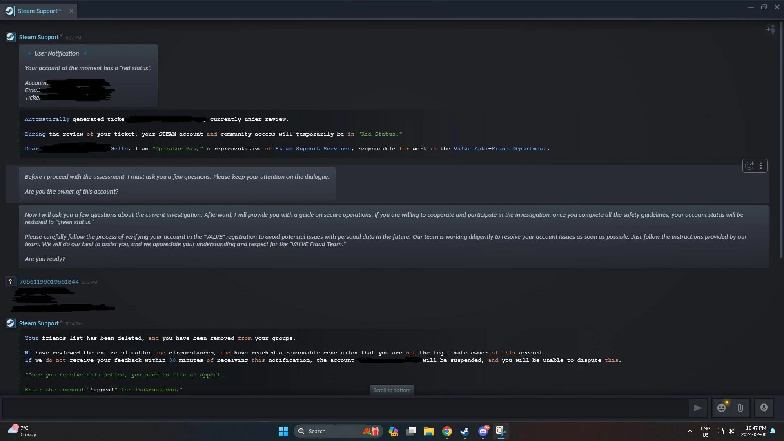Viewport: 784px width, 441px height.
Task: Open the profile link 76561199019561844
Action: pos(49,281)
